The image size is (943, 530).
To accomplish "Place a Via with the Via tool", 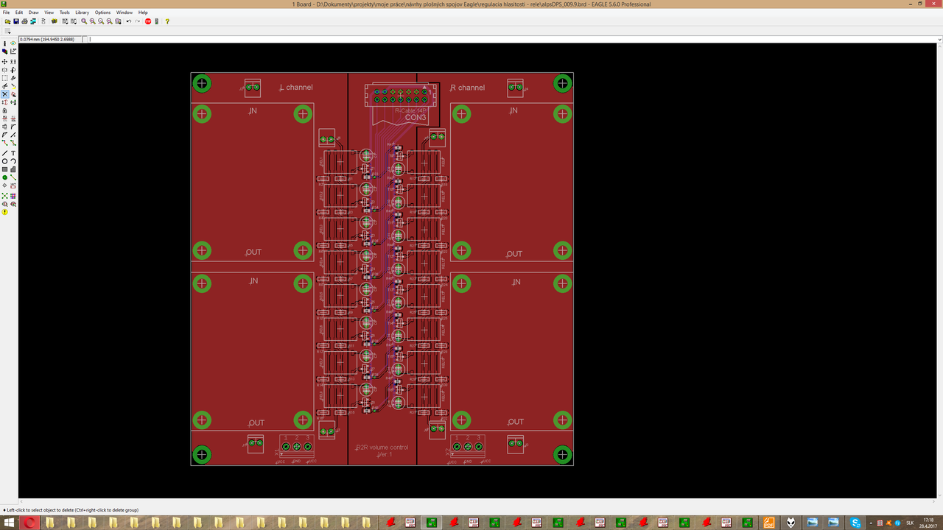I will click(5, 177).
